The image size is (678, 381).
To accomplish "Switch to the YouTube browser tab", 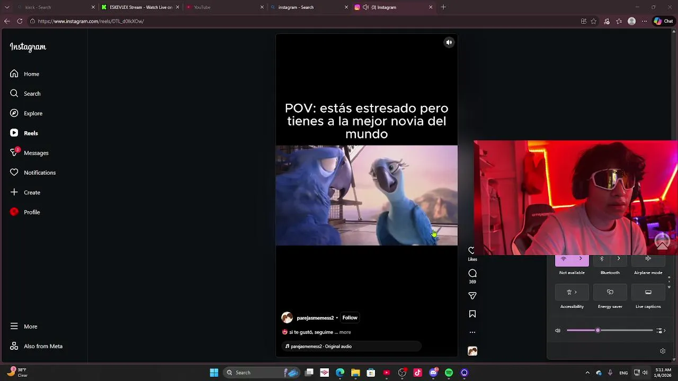I will [225, 7].
